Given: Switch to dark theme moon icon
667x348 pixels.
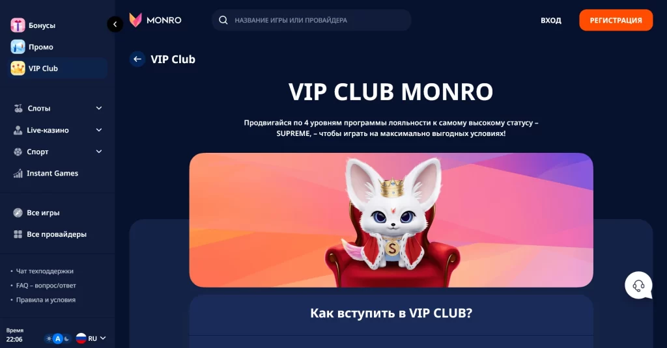Looking at the screenshot, I should click(x=67, y=339).
